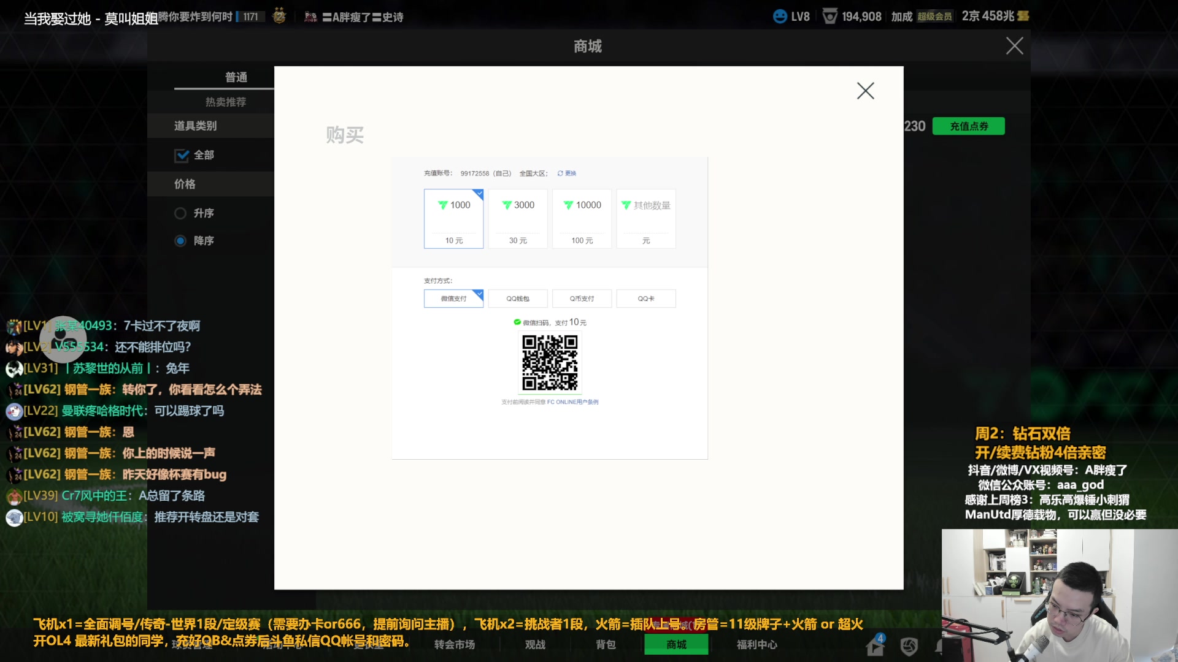Click the trophy icon next to 194,908 points
The width and height of the screenshot is (1178, 662).
click(x=831, y=17)
